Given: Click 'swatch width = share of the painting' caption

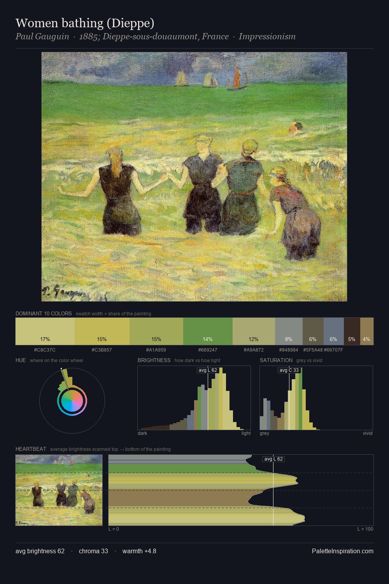Looking at the screenshot, I should pyautogui.click(x=114, y=314).
